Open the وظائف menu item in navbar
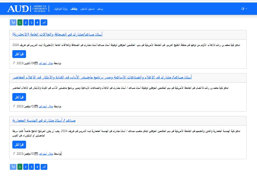This screenshot has height=176, width=257. [74, 9]
